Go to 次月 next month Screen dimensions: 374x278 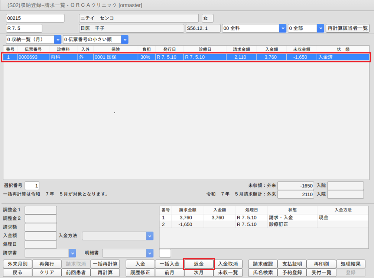point(199,272)
